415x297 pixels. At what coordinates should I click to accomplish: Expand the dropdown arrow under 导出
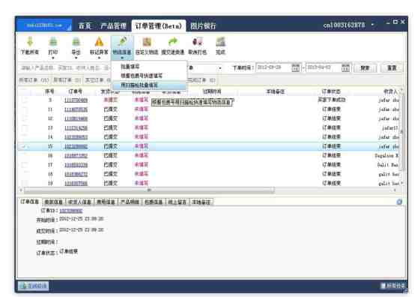click(x=76, y=58)
